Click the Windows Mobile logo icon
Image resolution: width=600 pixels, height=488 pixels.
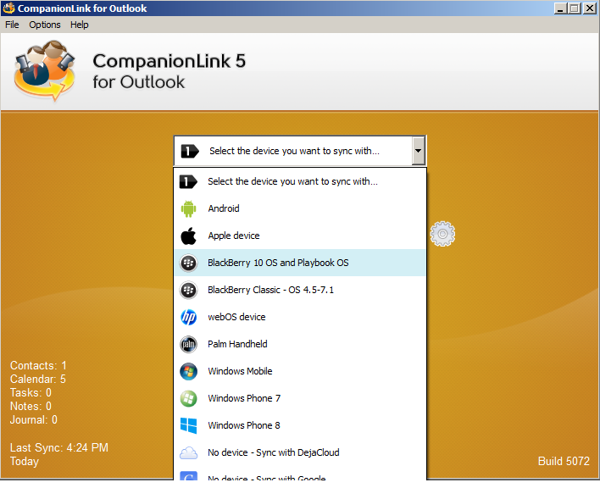tap(189, 371)
